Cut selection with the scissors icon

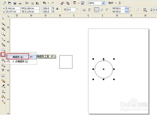(27, 3)
